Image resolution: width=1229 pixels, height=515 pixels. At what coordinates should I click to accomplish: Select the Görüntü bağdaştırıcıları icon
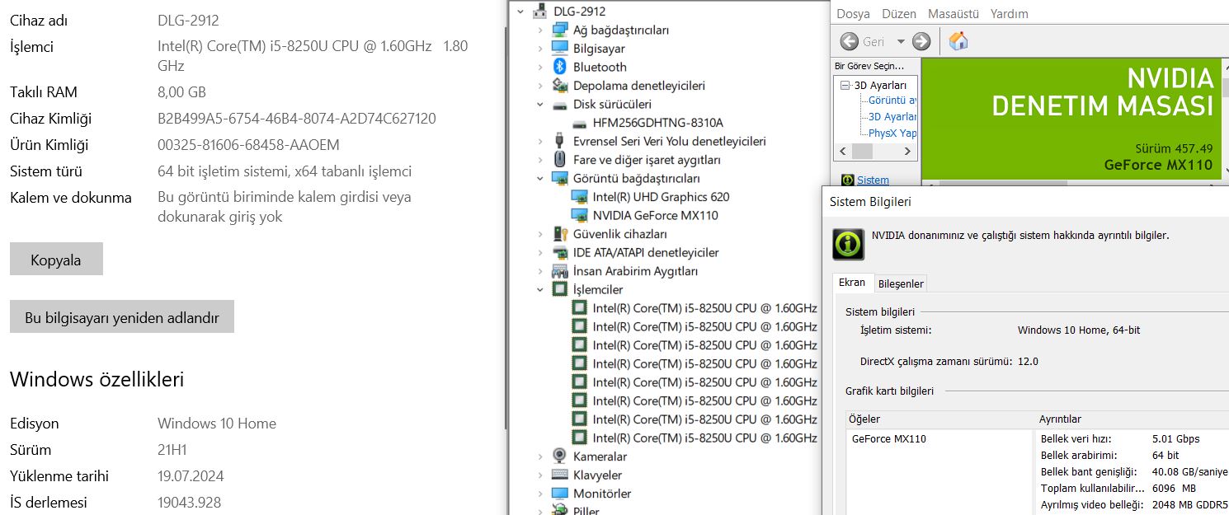(x=560, y=178)
